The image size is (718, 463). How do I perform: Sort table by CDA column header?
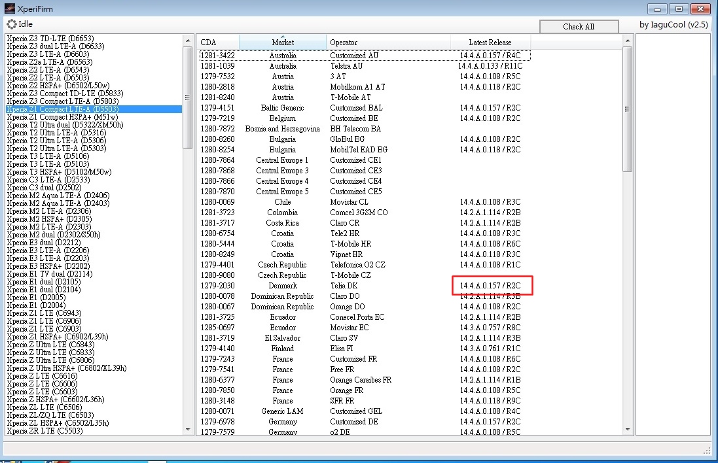tap(219, 42)
